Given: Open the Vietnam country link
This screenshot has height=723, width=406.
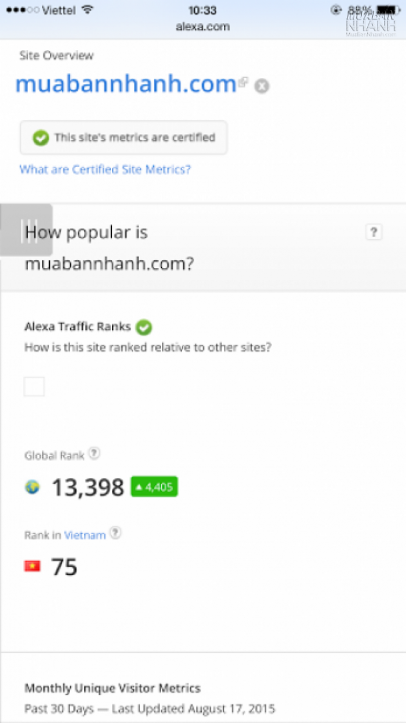Looking at the screenshot, I should tap(85, 535).
